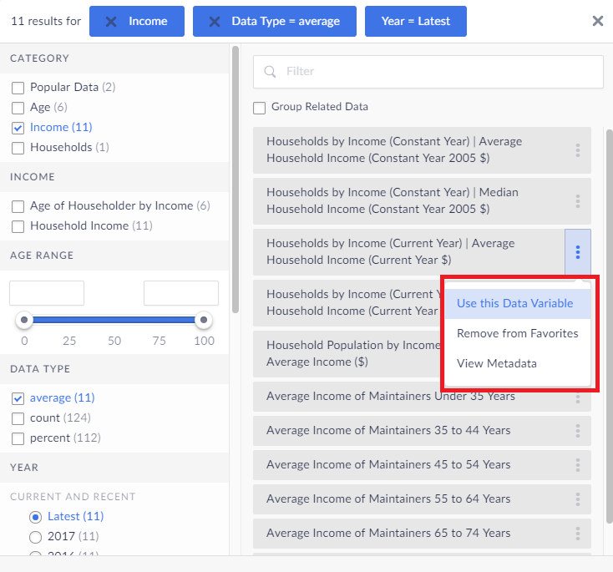Remove the Data Type = average filter
Viewport: 613px width, 572px height.
point(215,22)
